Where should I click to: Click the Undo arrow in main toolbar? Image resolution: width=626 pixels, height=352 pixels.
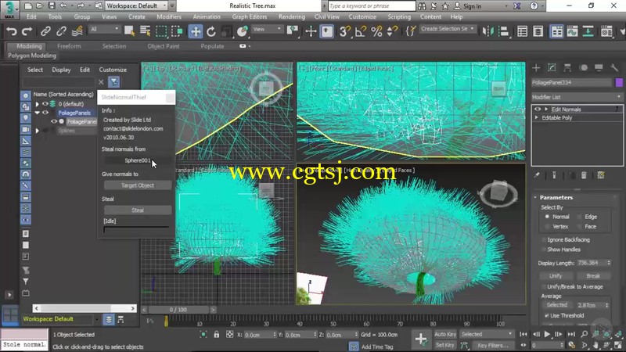pos(12,31)
